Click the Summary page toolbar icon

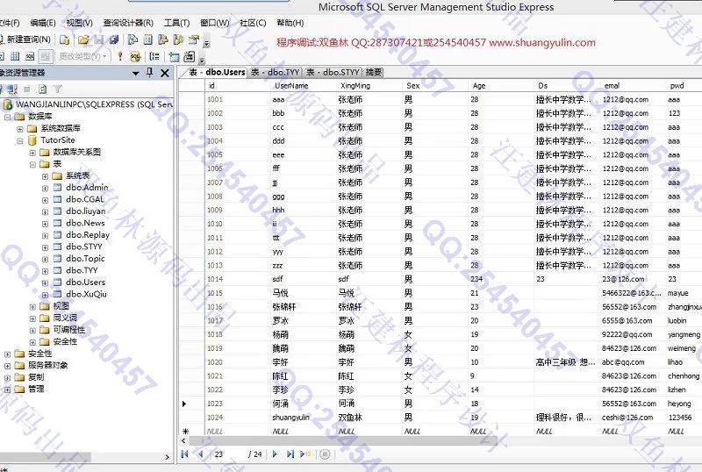tap(147, 39)
